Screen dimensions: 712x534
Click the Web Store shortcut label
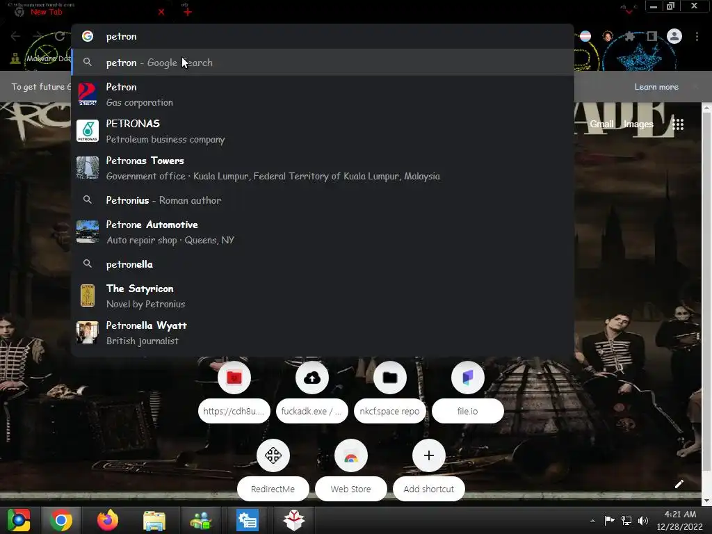(351, 489)
